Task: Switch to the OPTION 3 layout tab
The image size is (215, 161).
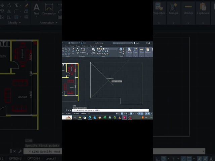Action: (69, 113)
